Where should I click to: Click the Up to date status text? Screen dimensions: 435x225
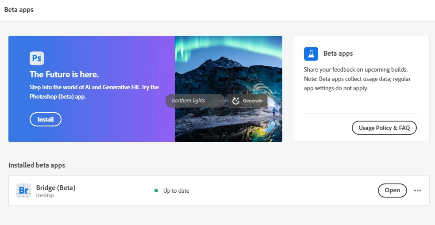176,191
